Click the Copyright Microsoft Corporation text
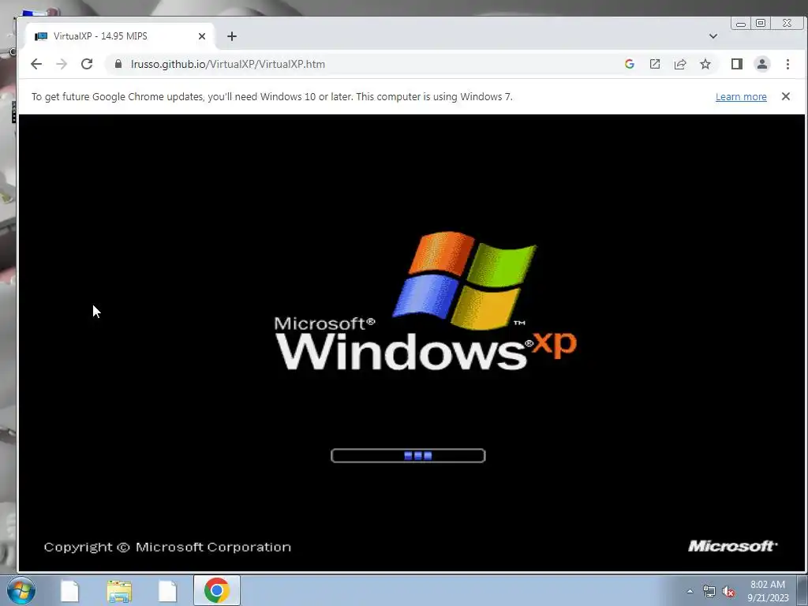This screenshot has width=808, height=606. [x=167, y=548]
